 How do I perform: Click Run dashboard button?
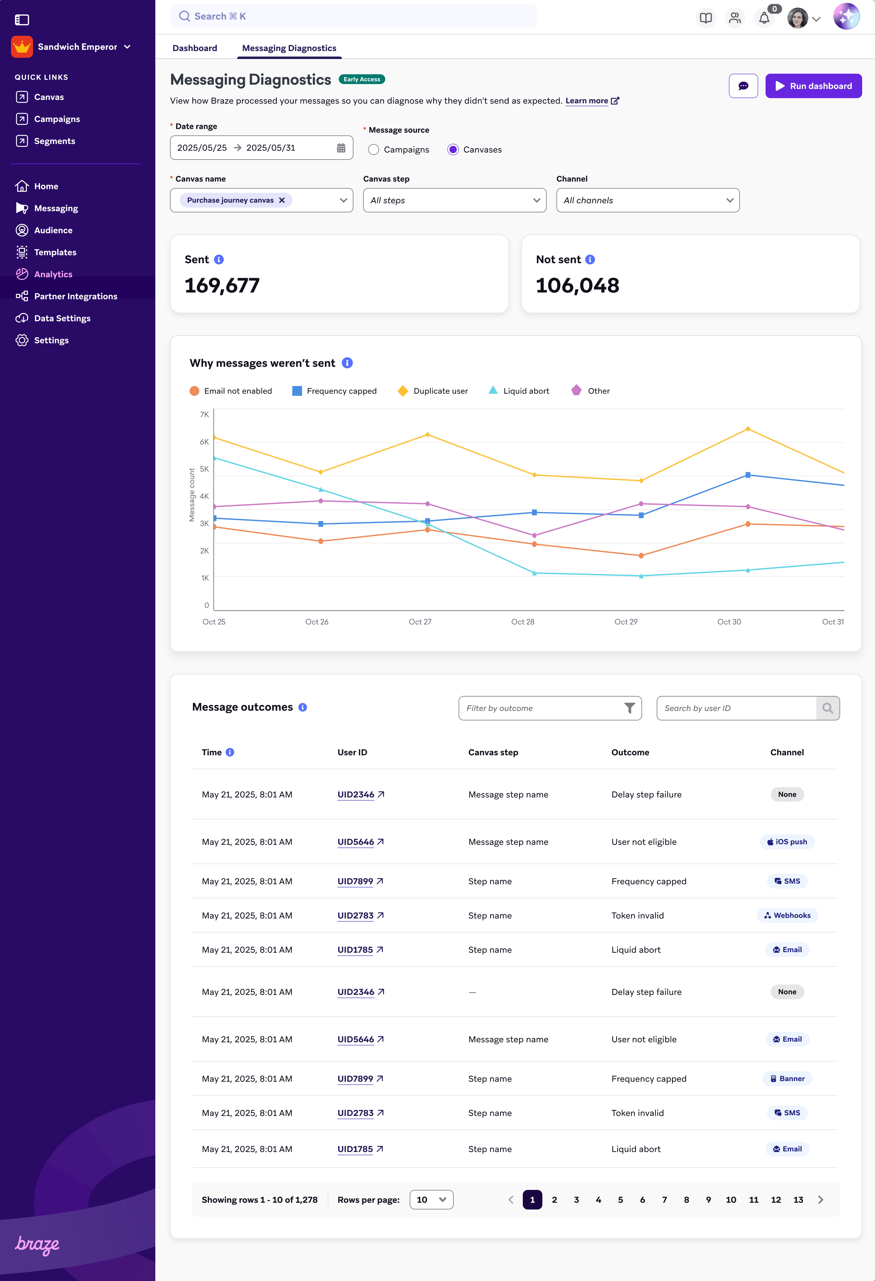pos(813,86)
